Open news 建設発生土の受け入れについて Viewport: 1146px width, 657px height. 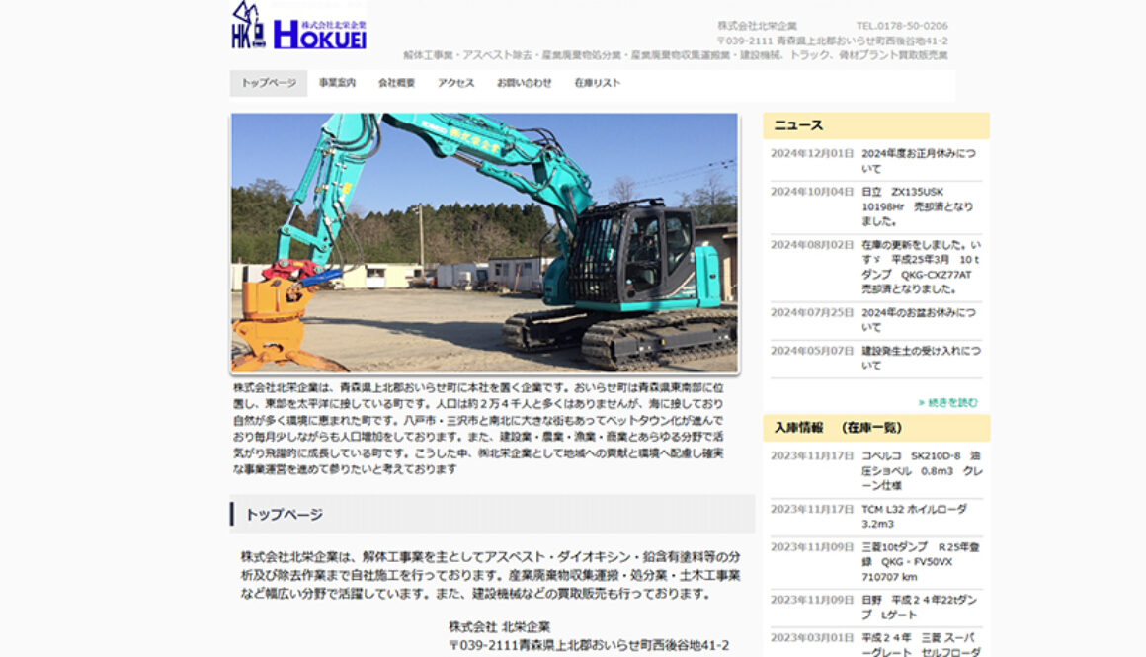click(x=921, y=358)
